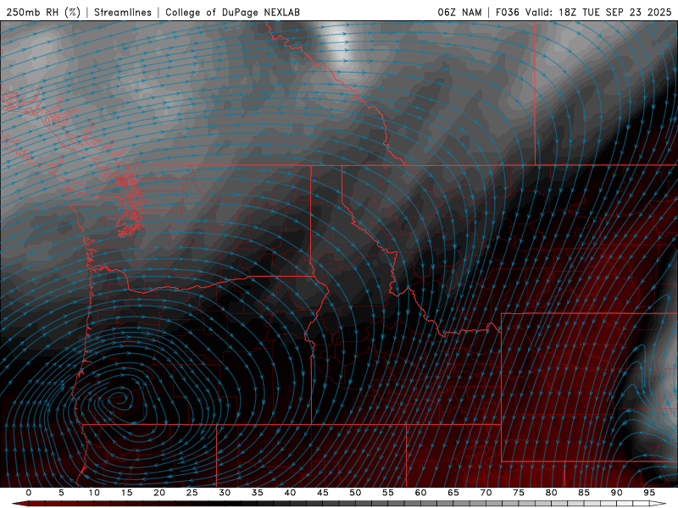Click the streamline spiral center of the closed low
Screen dimensions: 678x508
pos(118,399)
